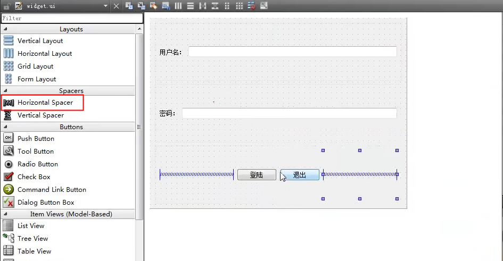Select the Push Button widget

(68, 138)
